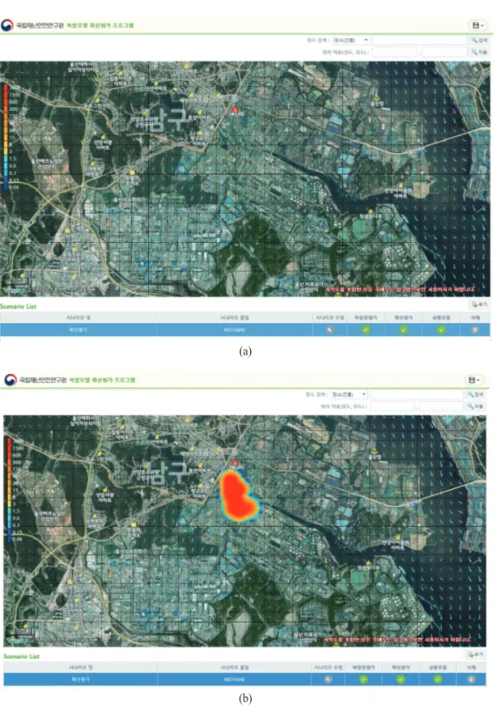500x710 pixels.
Task: Click the place search text field in figure (a)
Action: pos(420,40)
